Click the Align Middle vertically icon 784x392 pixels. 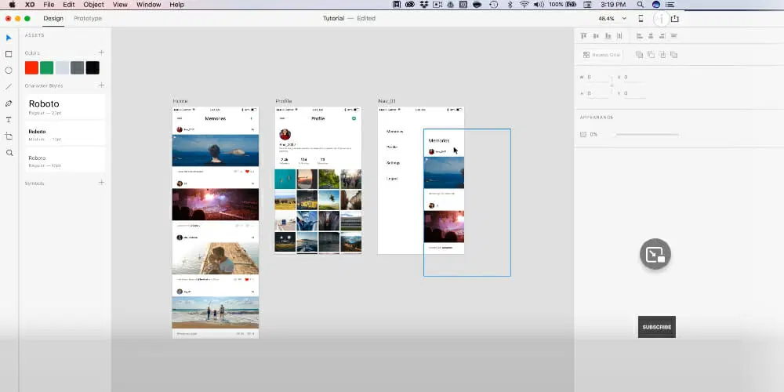596,36
